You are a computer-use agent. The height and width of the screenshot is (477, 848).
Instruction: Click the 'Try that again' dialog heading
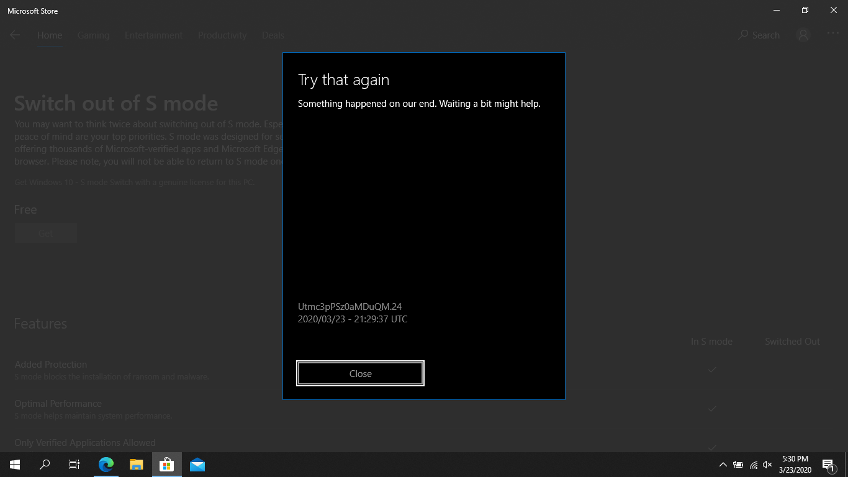343,80
